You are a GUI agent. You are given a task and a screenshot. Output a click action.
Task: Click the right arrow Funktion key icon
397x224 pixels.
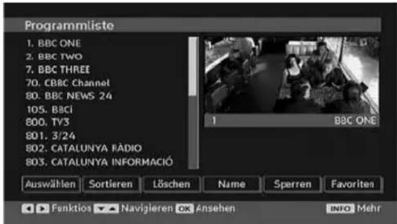(42, 209)
